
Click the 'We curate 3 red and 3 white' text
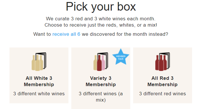(101, 19)
